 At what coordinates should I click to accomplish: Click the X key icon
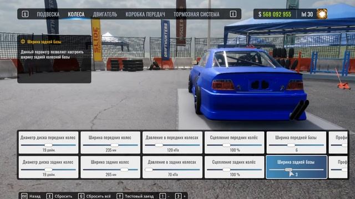coord(49,196)
